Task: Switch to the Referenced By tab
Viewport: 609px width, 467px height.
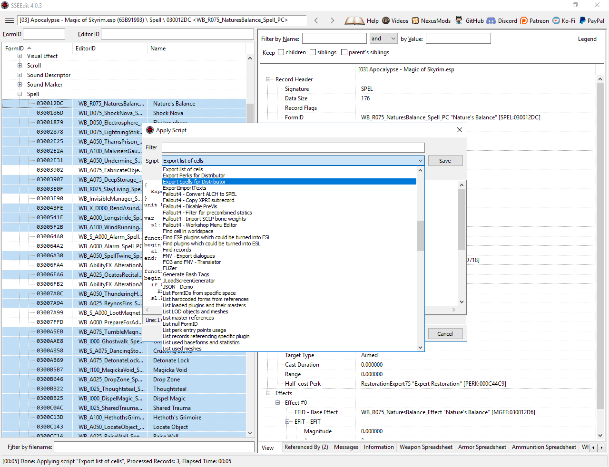Action: pyautogui.click(x=306, y=447)
